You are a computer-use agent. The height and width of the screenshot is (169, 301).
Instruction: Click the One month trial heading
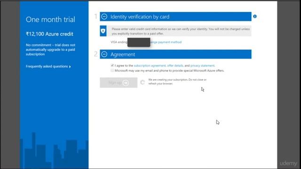[50, 20]
